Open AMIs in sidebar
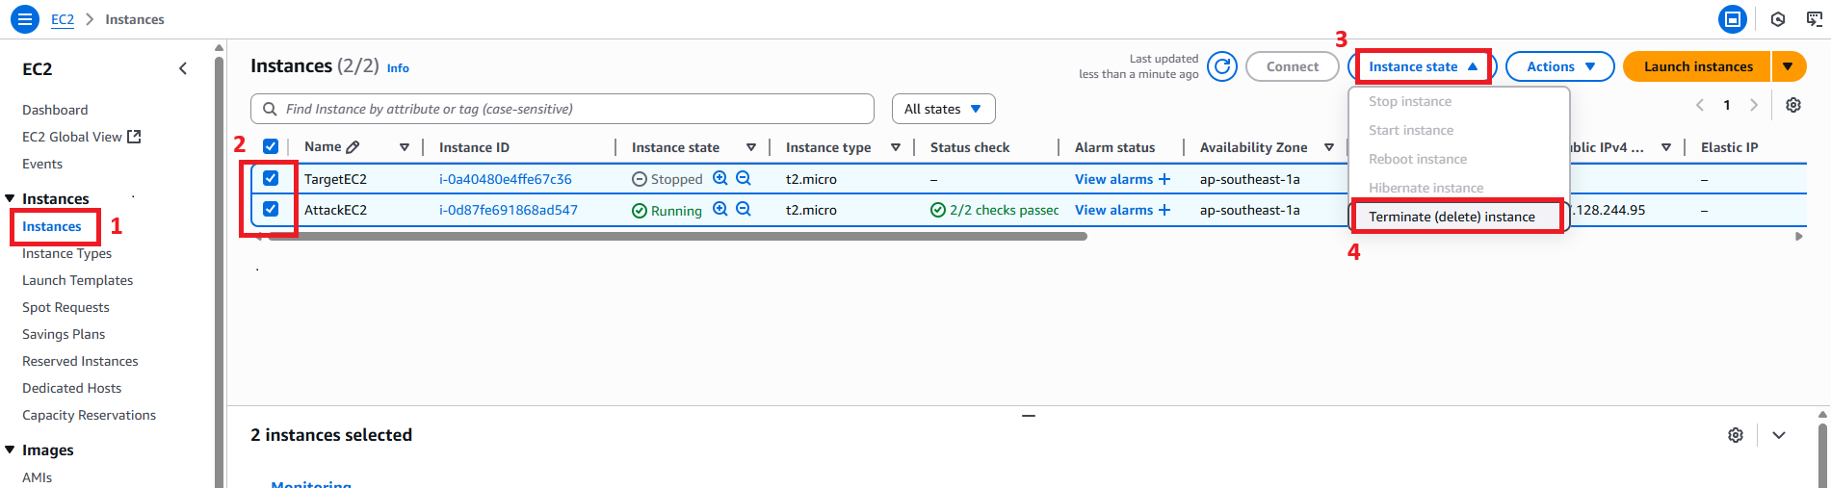 [38, 477]
